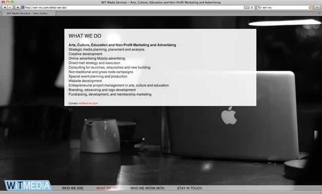Screen dimensions: 322x194
Task: Reload the page with the refresh icon
Action: (252, 7)
